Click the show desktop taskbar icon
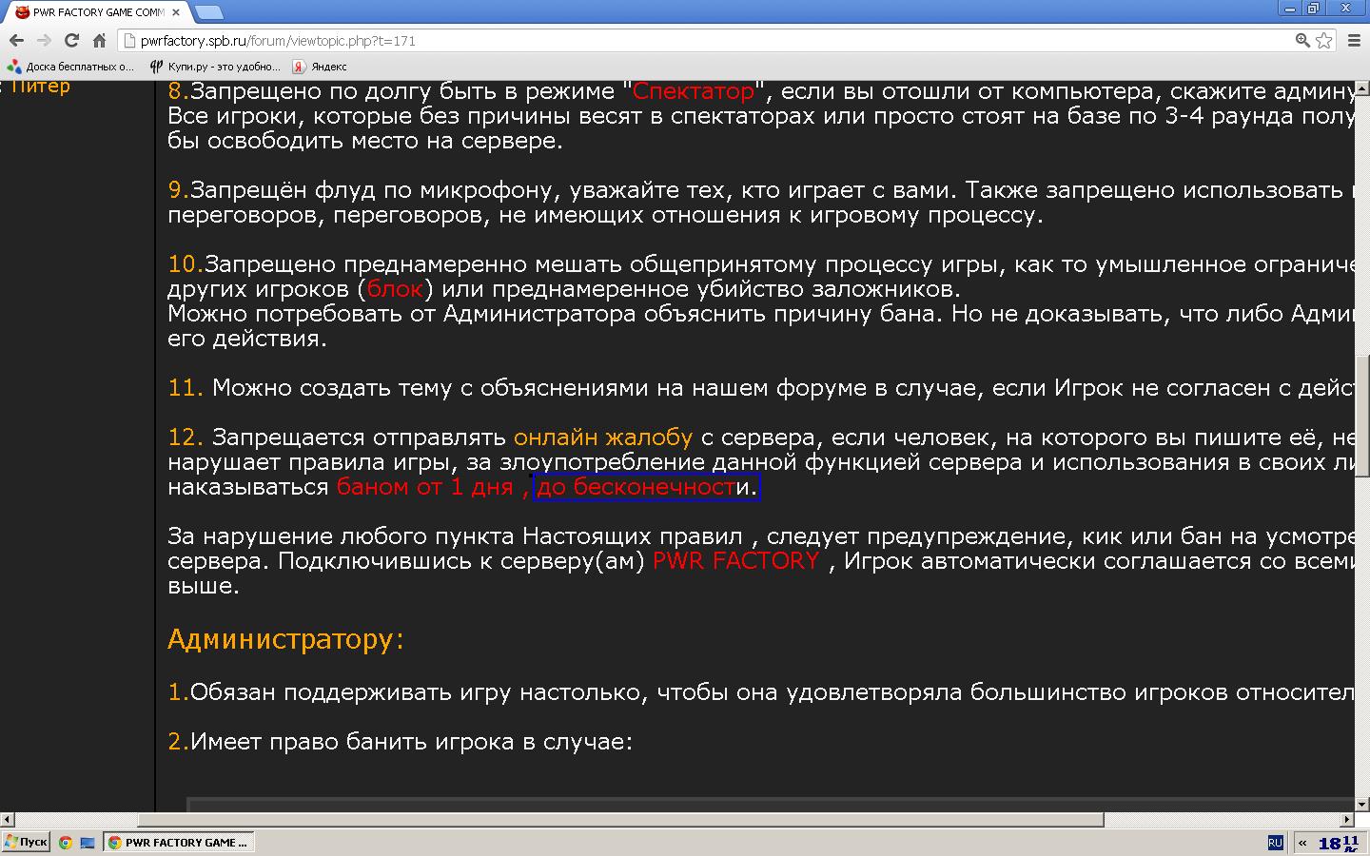1370x856 pixels. coord(87,843)
